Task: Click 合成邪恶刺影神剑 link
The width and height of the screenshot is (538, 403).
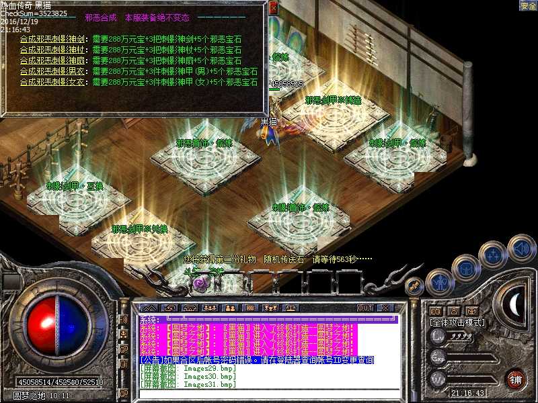Action: (x=52, y=39)
